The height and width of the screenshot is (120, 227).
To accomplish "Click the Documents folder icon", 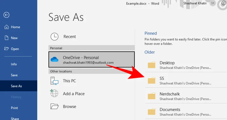I will pyautogui.click(x=152, y=111).
